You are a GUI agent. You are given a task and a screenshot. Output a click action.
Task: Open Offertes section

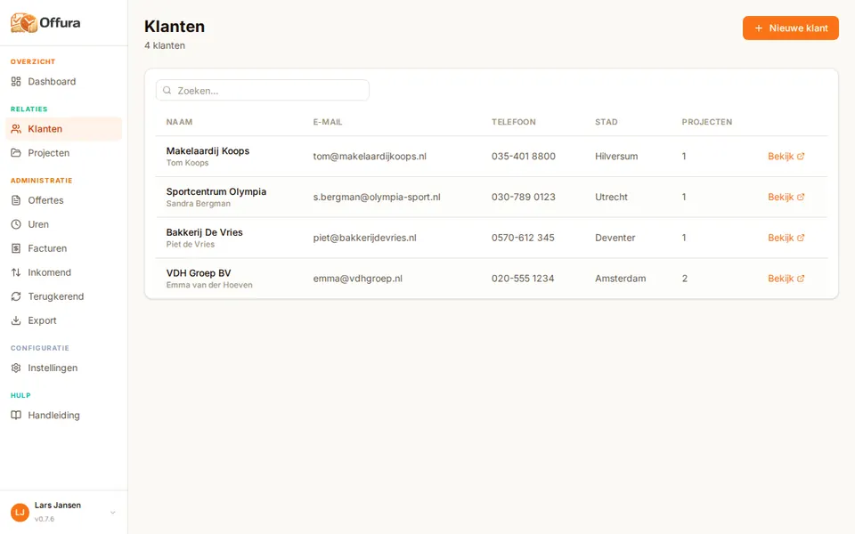(64, 200)
